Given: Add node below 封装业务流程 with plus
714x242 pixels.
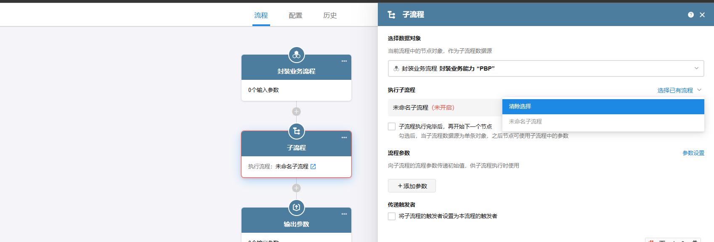Looking at the screenshot, I should coord(296,112).
